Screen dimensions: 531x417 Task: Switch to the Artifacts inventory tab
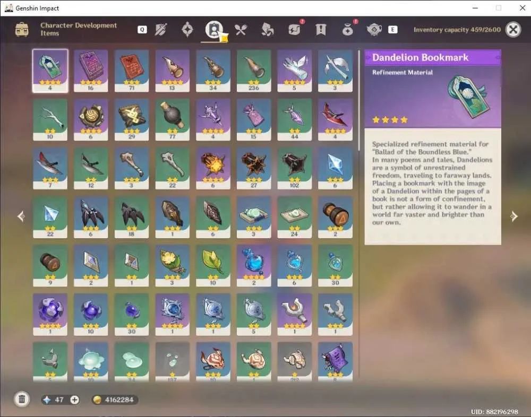[187, 30]
